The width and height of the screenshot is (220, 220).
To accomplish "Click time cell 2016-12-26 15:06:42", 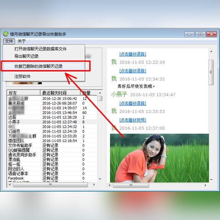I will tap(60, 99).
